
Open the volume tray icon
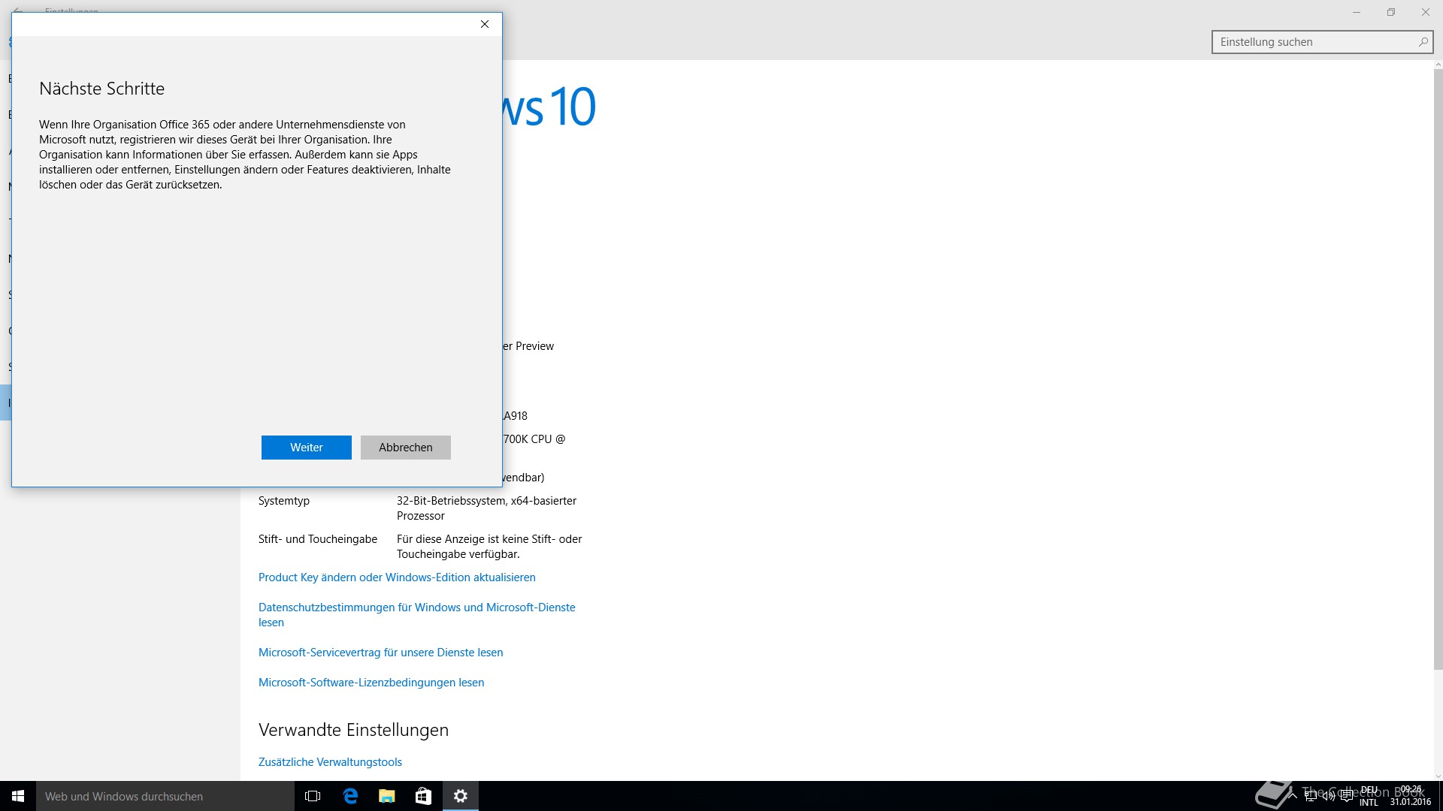[1329, 796]
